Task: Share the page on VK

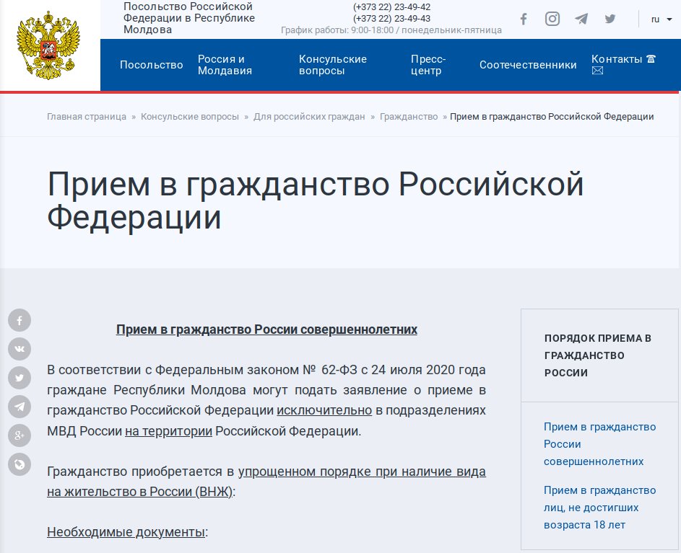Action: point(19,349)
